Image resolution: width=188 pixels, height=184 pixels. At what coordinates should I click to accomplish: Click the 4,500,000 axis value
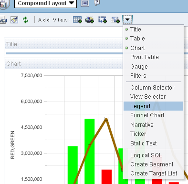[31, 127]
